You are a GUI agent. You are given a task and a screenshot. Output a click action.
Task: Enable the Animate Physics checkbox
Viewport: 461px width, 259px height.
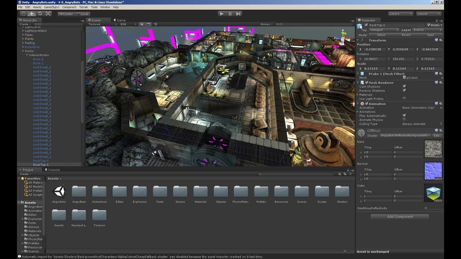click(404, 119)
